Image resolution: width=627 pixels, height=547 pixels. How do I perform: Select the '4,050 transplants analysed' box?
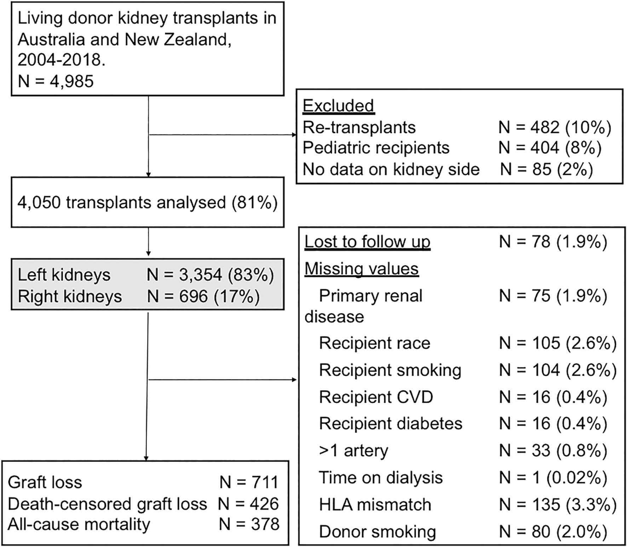148,202
